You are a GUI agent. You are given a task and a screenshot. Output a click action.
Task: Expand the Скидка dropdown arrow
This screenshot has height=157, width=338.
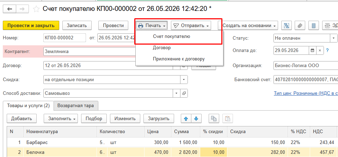[184, 79]
